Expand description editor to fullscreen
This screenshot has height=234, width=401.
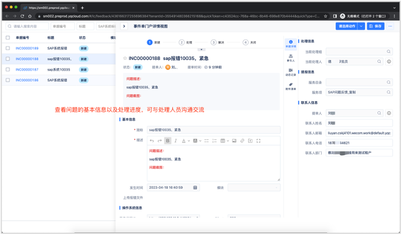pyautogui.click(x=258, y=141)
